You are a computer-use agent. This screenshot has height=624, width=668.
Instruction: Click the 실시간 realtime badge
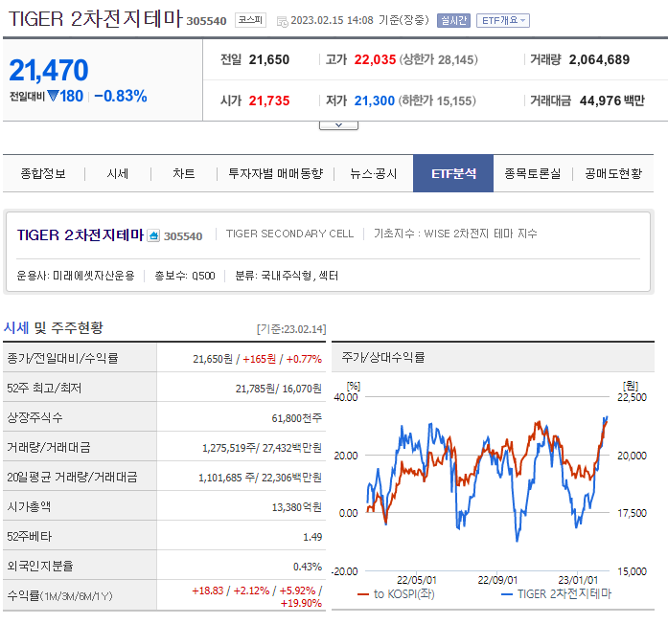[x=453, y=20]
